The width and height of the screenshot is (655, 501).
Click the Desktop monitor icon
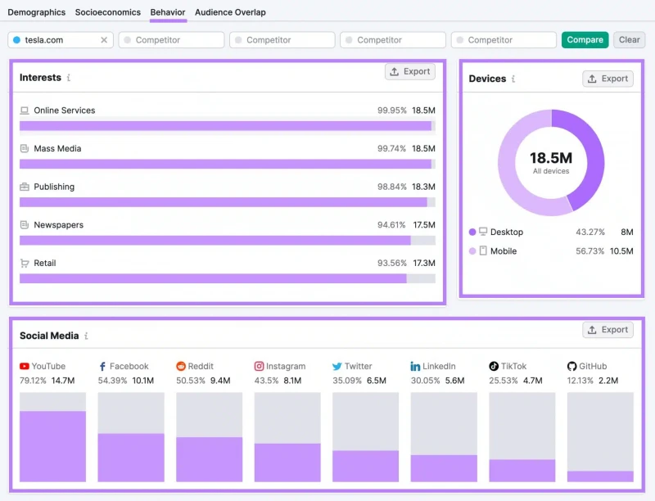(x=483, y=232)
